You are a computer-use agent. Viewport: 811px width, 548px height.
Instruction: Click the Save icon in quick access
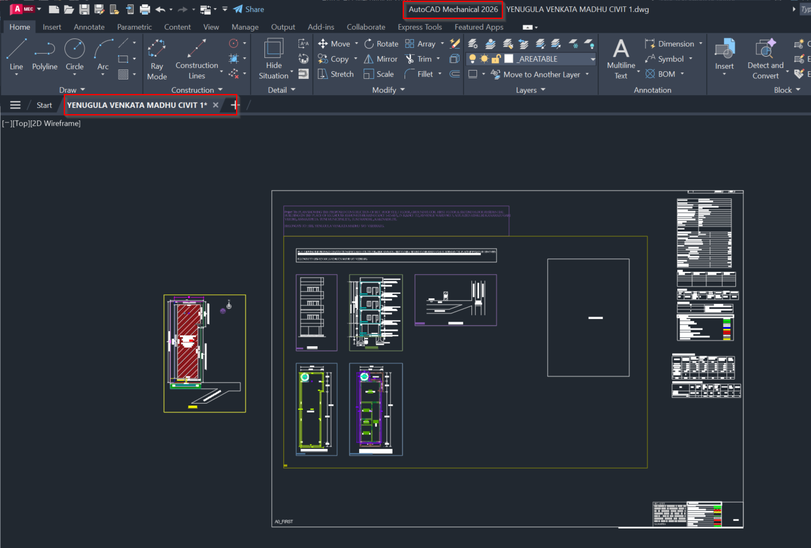click(84, 9)
